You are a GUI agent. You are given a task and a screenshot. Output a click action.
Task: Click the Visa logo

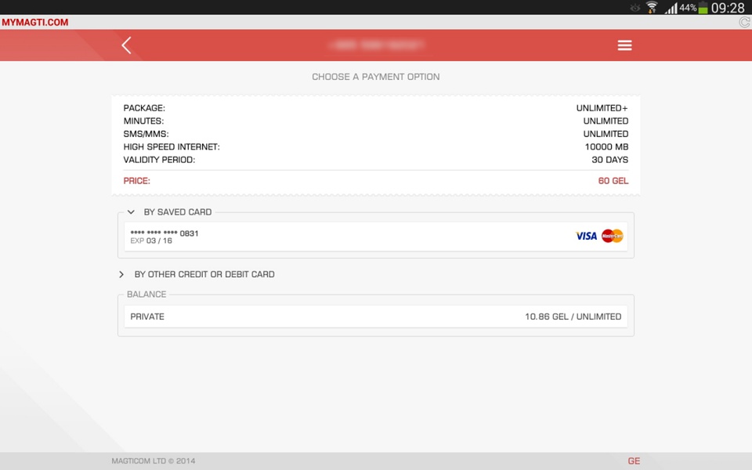[586, 236]
